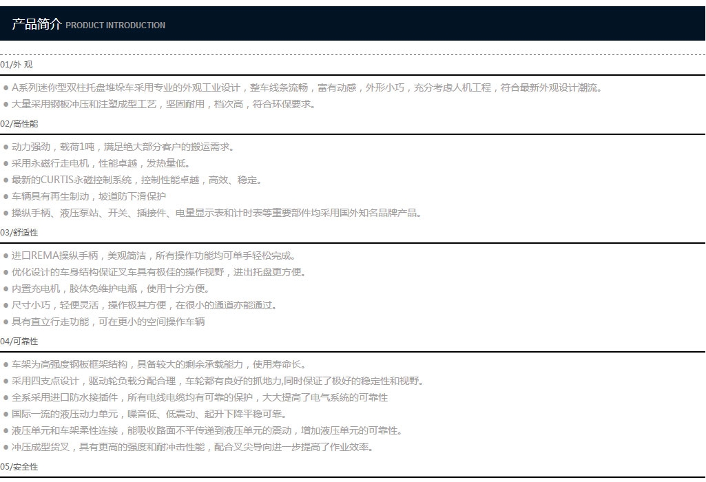Select the 01/外 观 section heading
Viewport: 706px width, 482px height.
17,64
